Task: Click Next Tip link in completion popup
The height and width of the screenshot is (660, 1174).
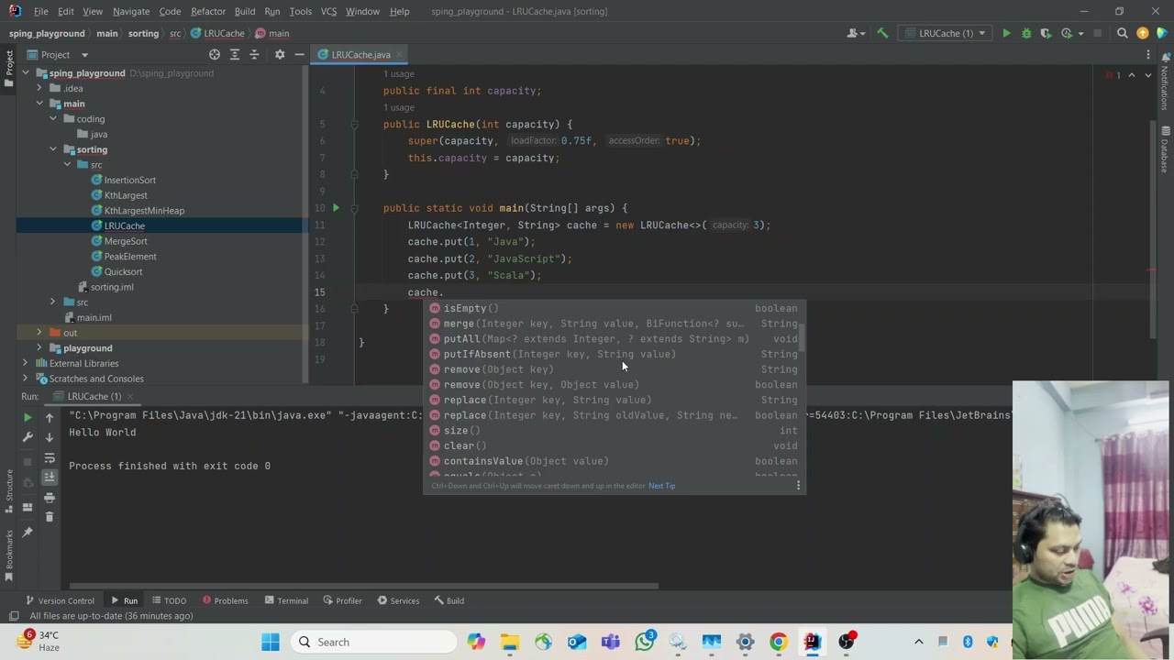Action: (x=661, y=486)
